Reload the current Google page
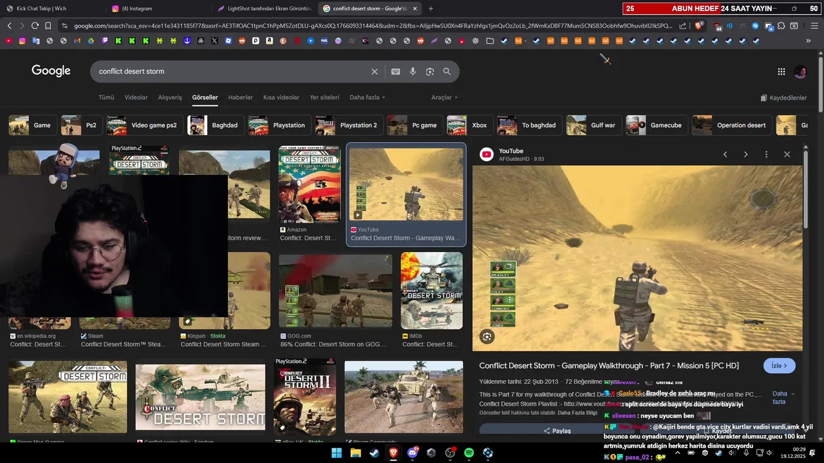Image resolution: width=824 pixels, height=463 pixels. click(35, 26)
